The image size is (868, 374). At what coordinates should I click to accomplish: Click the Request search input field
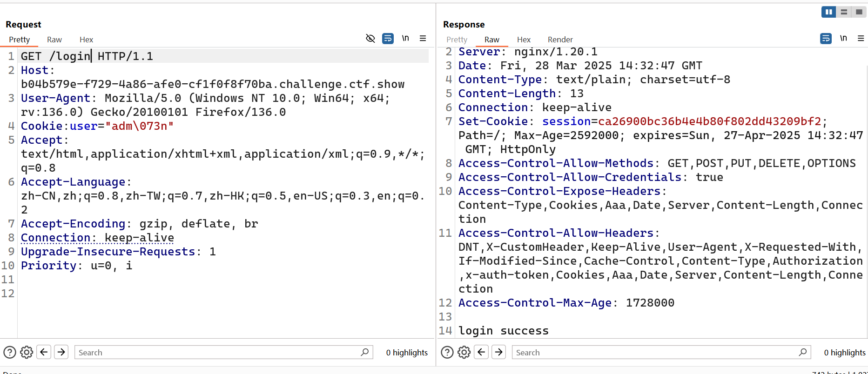pos(224,352)
